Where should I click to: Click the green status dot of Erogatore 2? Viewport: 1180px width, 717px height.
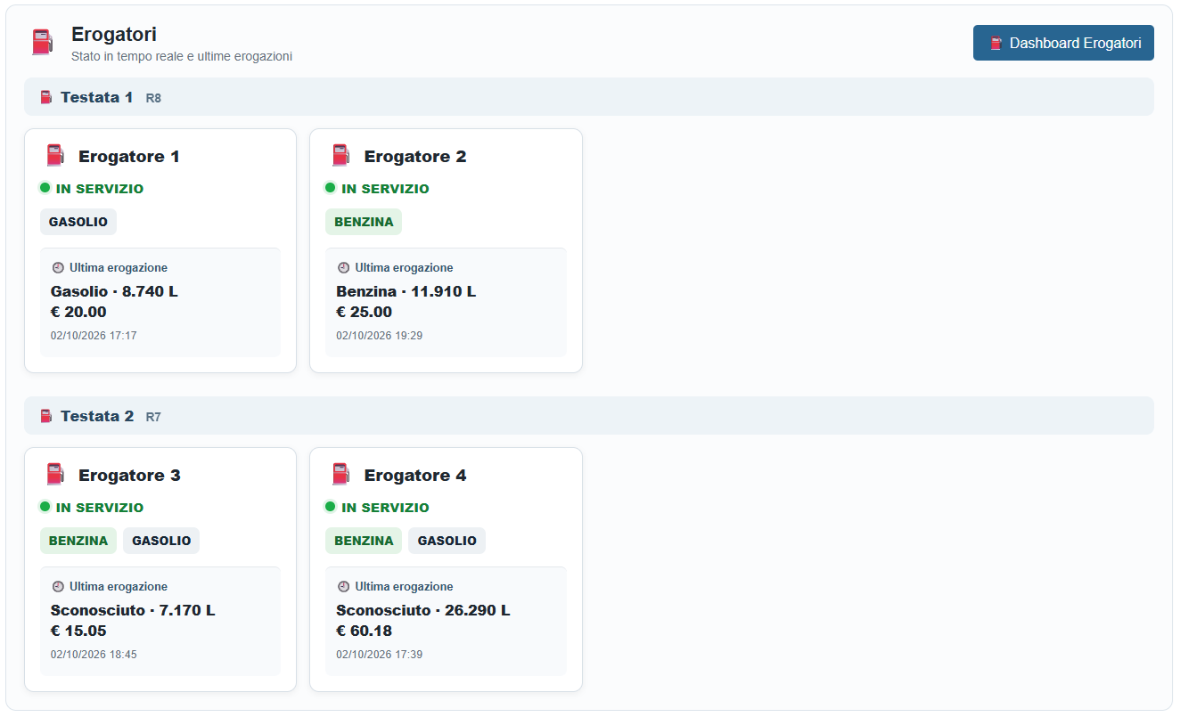[330, 188]
